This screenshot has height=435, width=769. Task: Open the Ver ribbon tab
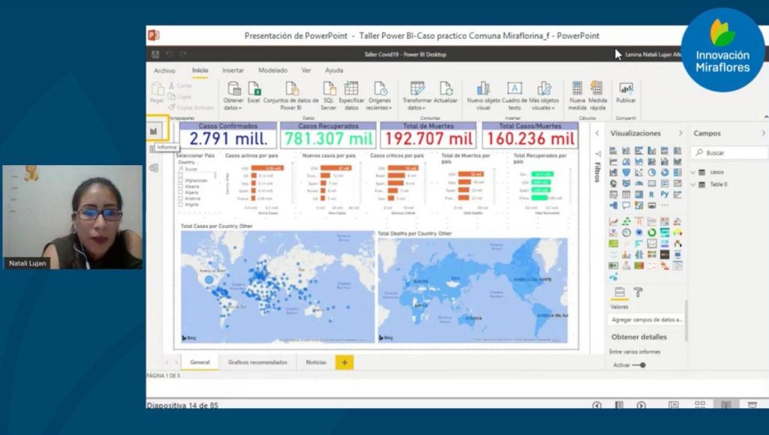pyautogui.click(x=306, y=70)
